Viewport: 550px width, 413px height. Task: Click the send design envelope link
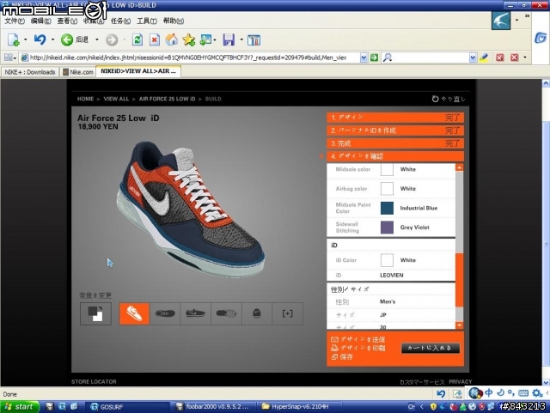pos(357,339)
